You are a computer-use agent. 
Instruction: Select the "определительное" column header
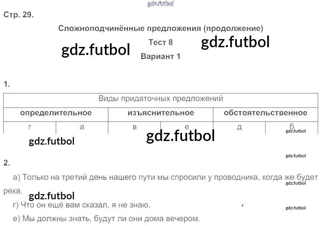pyautogui.click(x=56, y=113)
